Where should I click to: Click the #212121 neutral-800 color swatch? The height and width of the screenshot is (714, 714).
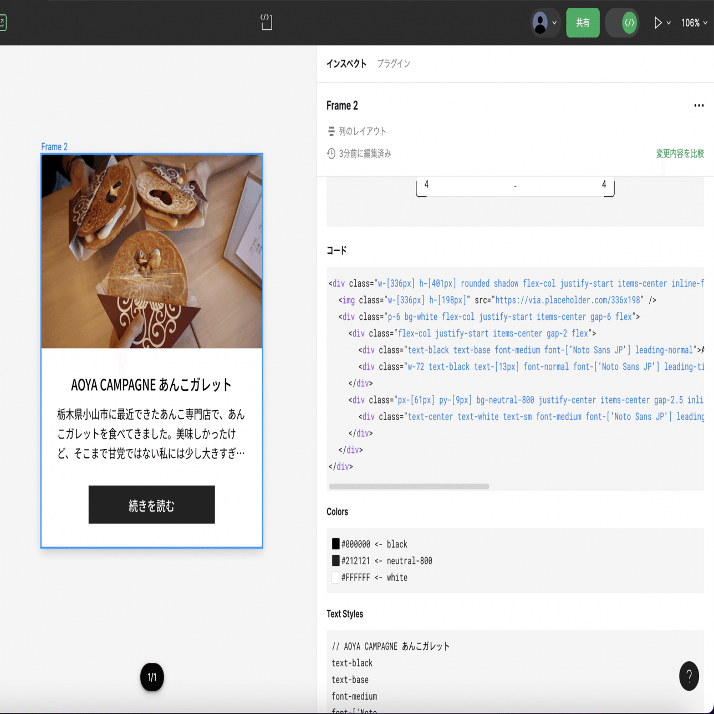tap(336, 560)
